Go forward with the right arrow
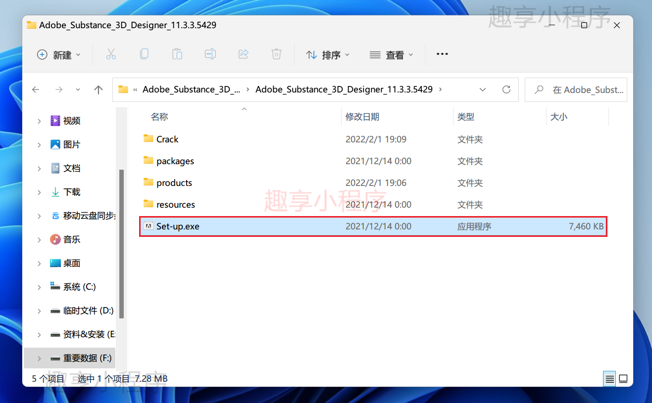The height and width of the screenshot is (403, 652). tap(59, 90)
